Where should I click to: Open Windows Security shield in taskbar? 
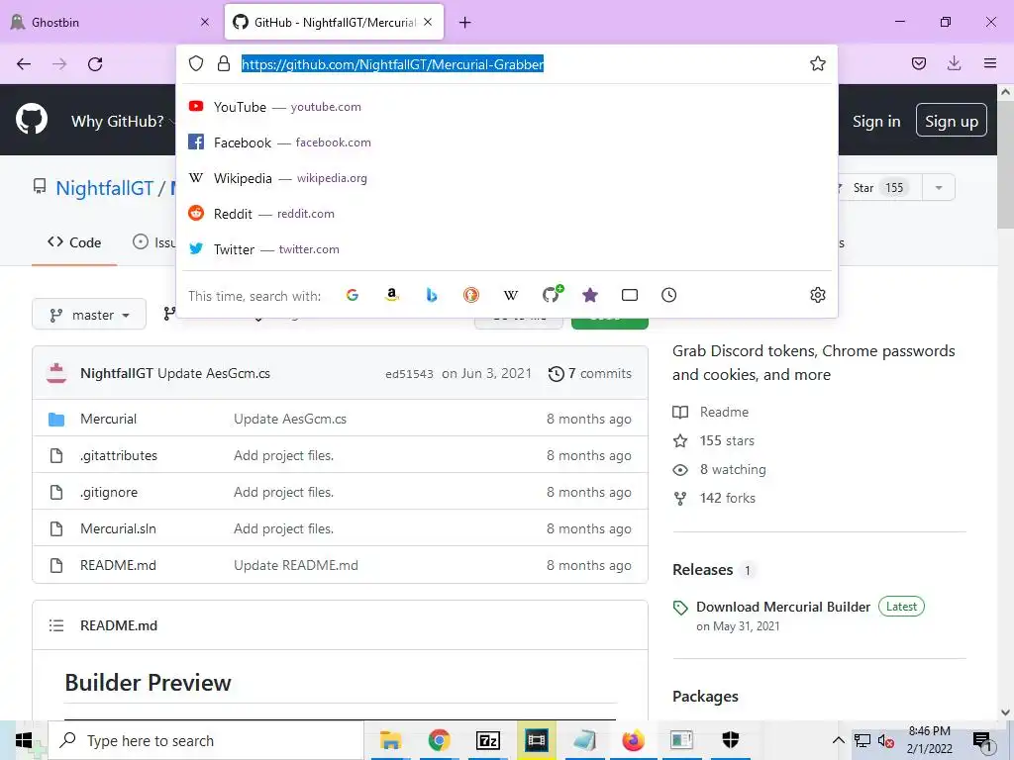click(x=730, y=740)
